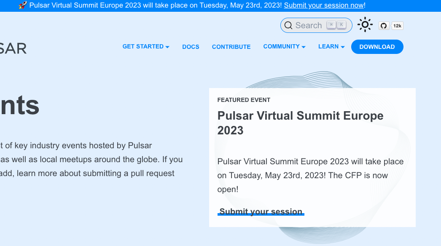Focus the Search input field
Viewport: 441px width, 246px height.
pos(316,25)
